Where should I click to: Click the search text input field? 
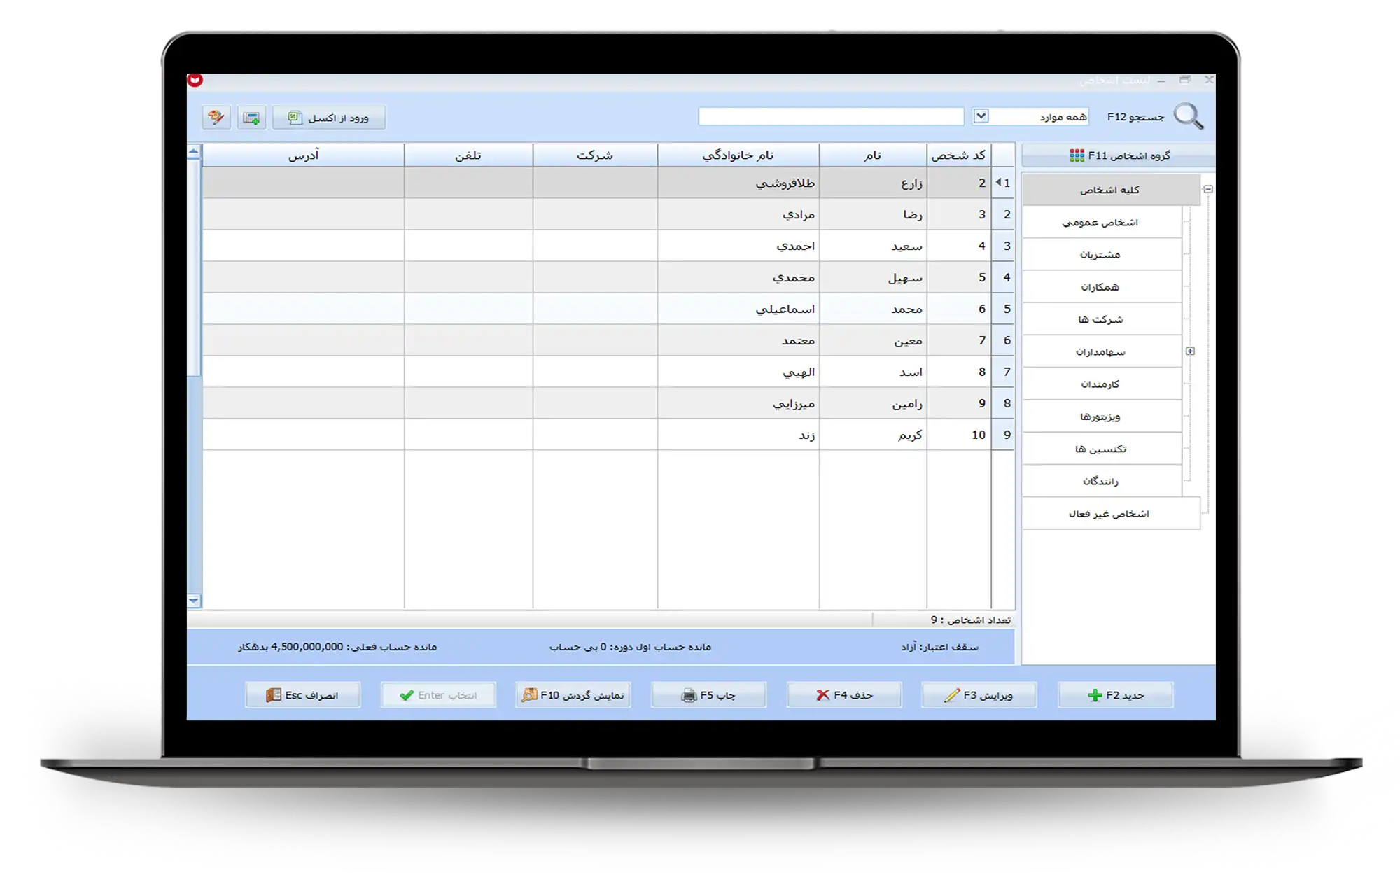(831, 116)
